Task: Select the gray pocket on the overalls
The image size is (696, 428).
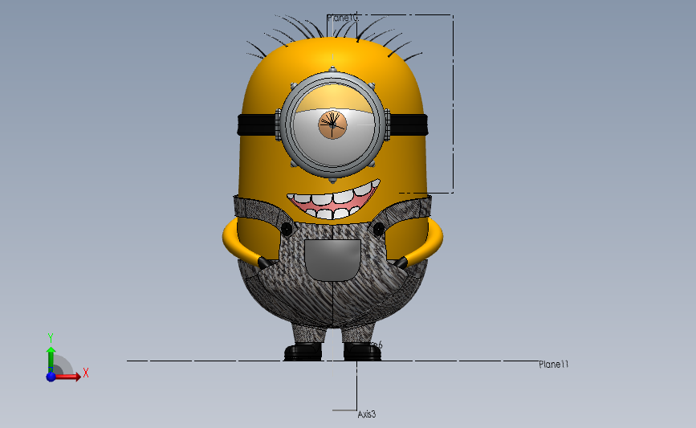Action: pyautogui.click(x=332, y=259)
